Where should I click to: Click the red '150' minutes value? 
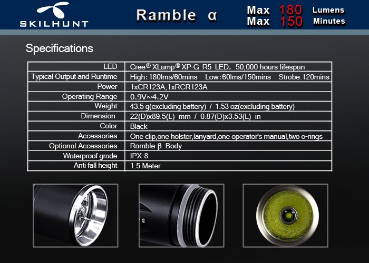tap(291, 22)
